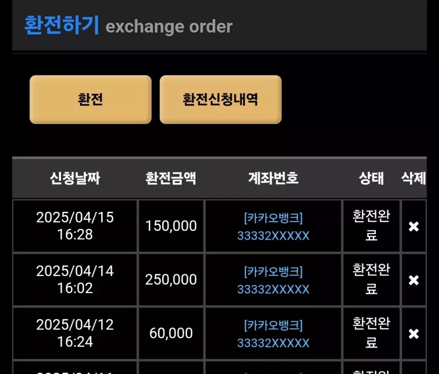The image size is (439, 374).
Task: Select the 카카오뱅크 account in 250,000 row
Action: (x=273, y=280)
